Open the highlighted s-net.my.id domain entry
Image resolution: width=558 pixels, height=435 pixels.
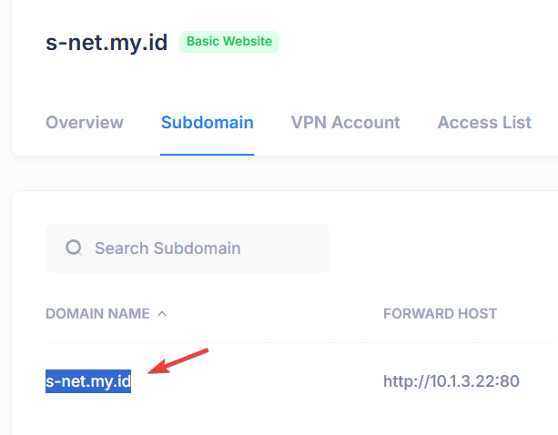tap(88, 381)
